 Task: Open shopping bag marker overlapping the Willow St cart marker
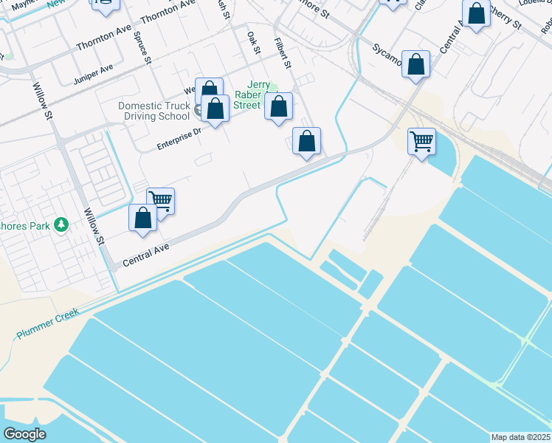[143, 221]
